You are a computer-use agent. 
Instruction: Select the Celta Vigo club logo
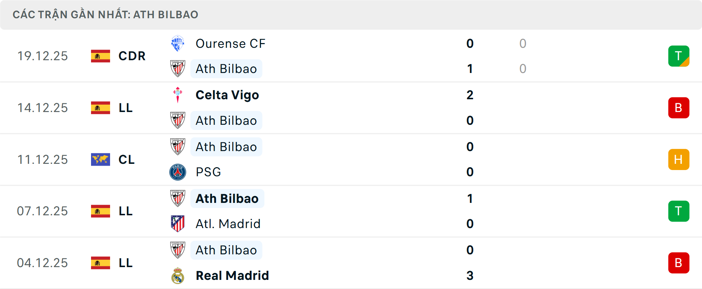click(178, 95)
